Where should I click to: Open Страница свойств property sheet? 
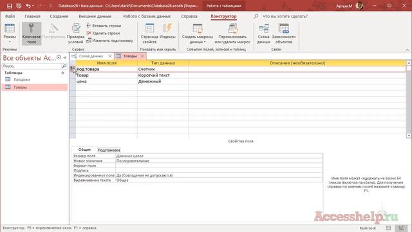point(149,34)
